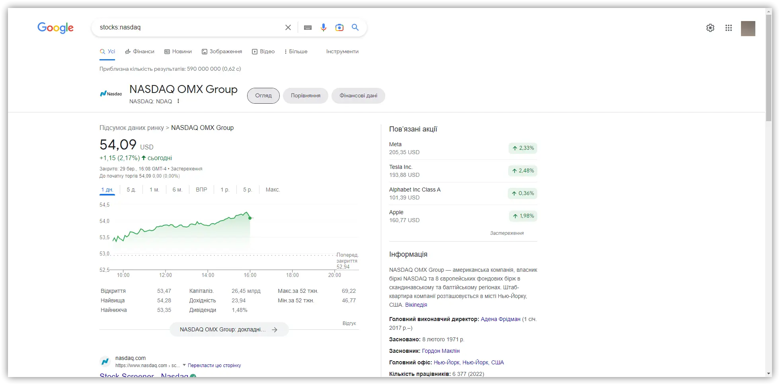Switch to the Новини tab
Screen dimensions: 780x385
pyautogui.click(x=178, y=52)
